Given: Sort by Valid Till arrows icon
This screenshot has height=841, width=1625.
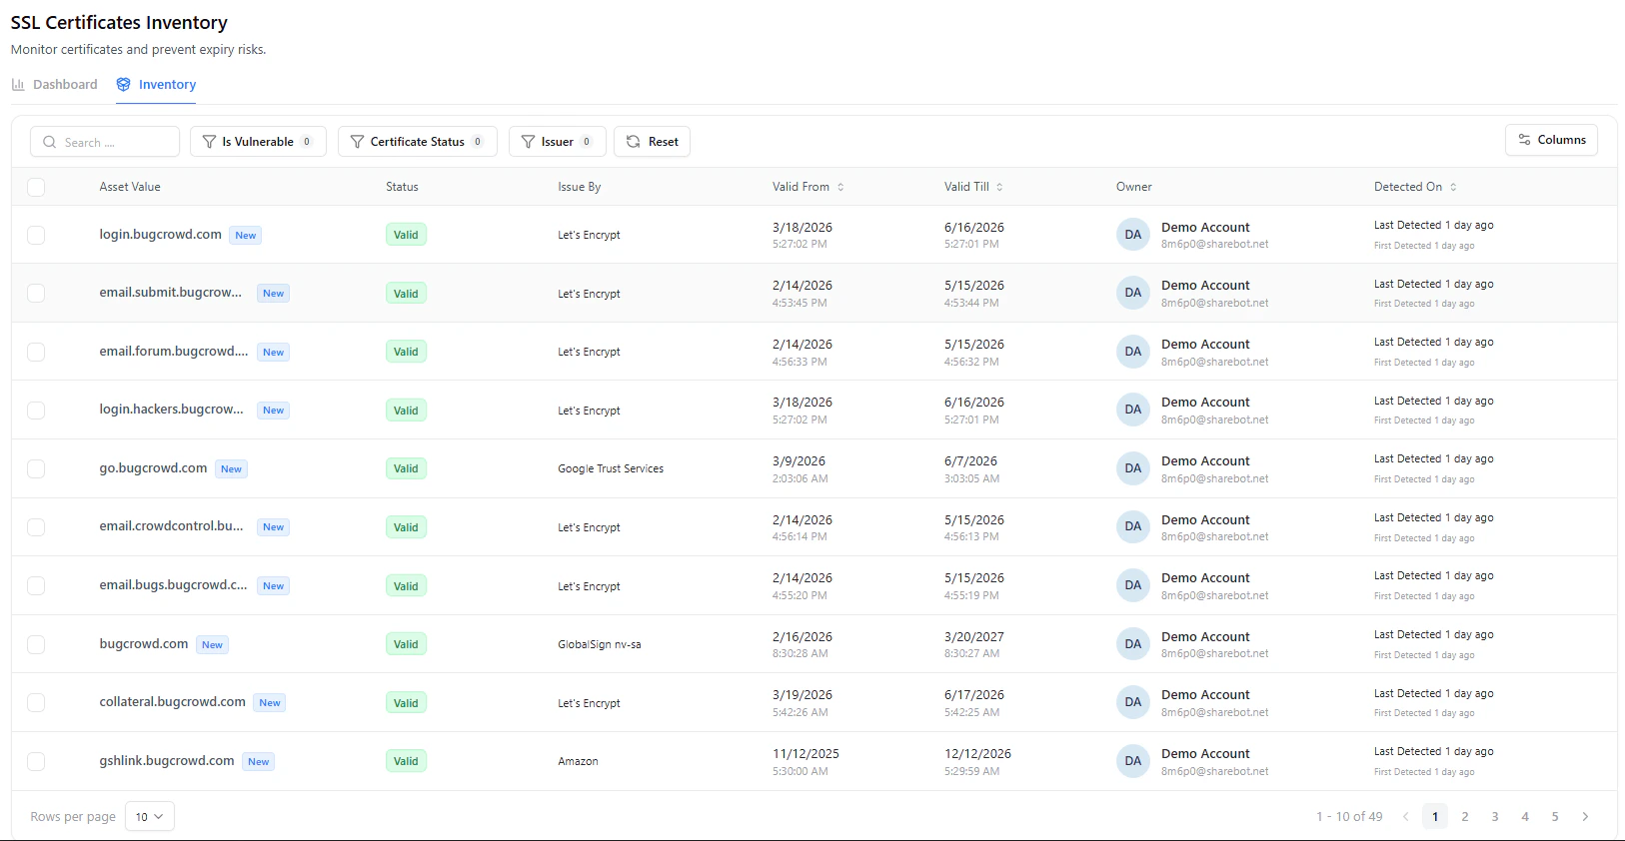Looking at the screenshot, I should click(x=999, y=187).
